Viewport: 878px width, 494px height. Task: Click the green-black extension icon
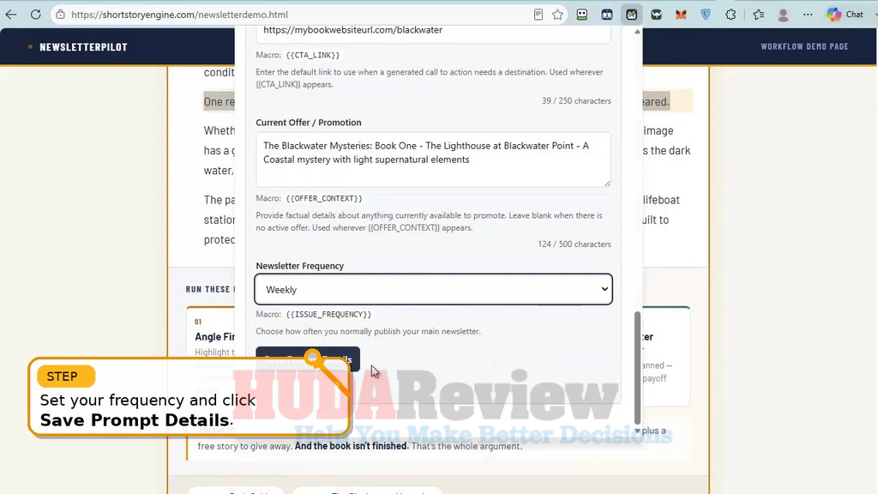pos(656,15)
